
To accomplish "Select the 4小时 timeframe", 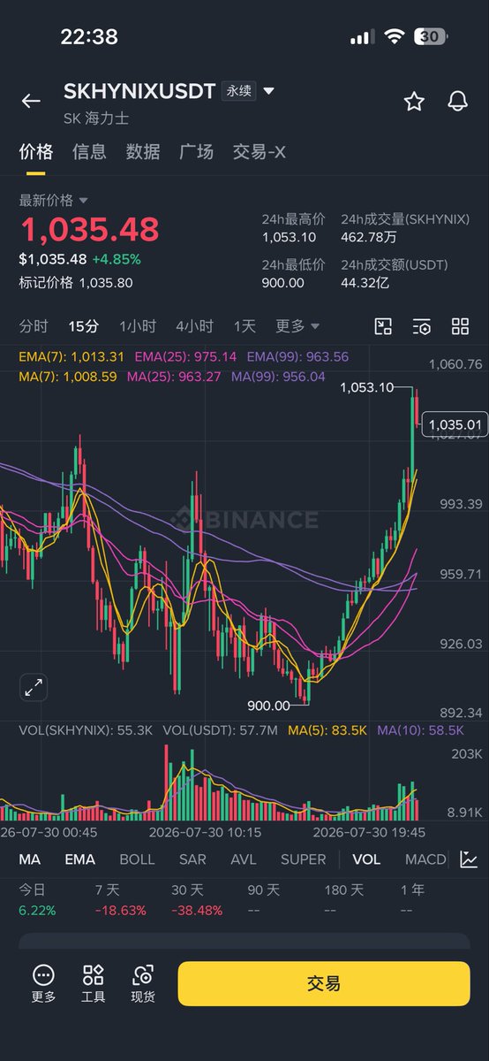I will (194, 326).
